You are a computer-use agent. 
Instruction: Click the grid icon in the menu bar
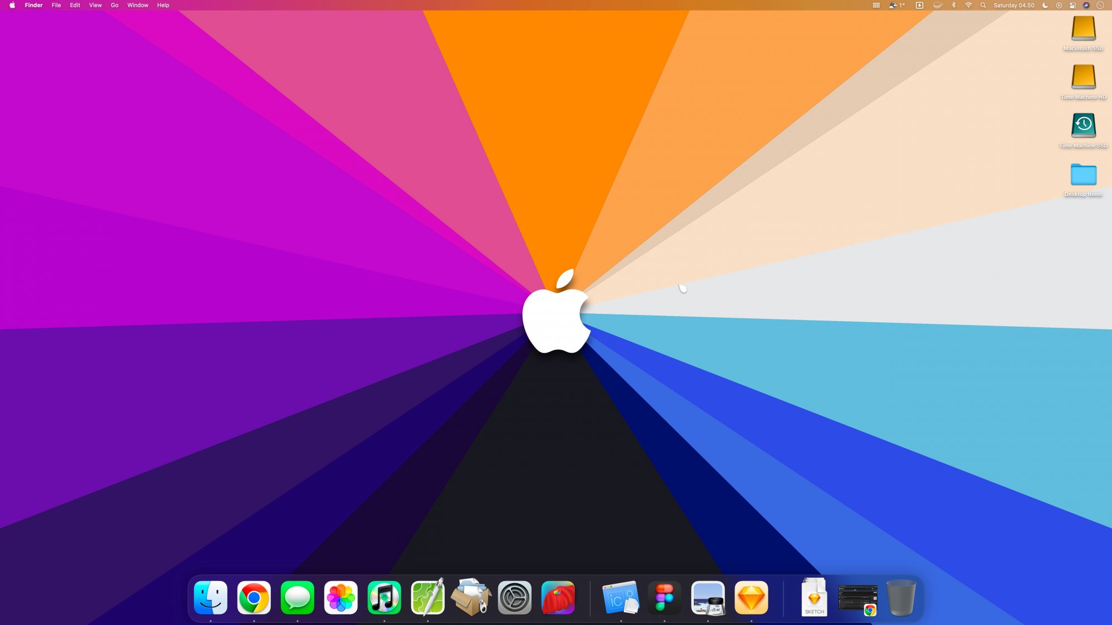tap(876, 5)
